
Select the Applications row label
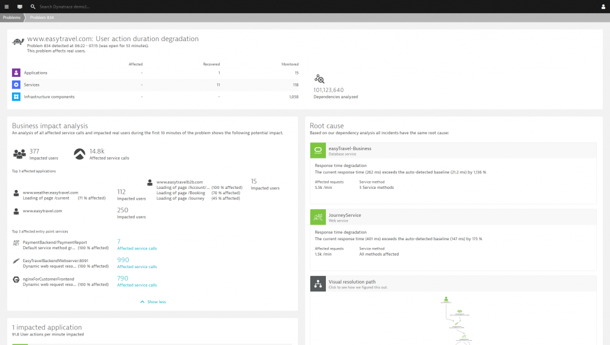35,73
